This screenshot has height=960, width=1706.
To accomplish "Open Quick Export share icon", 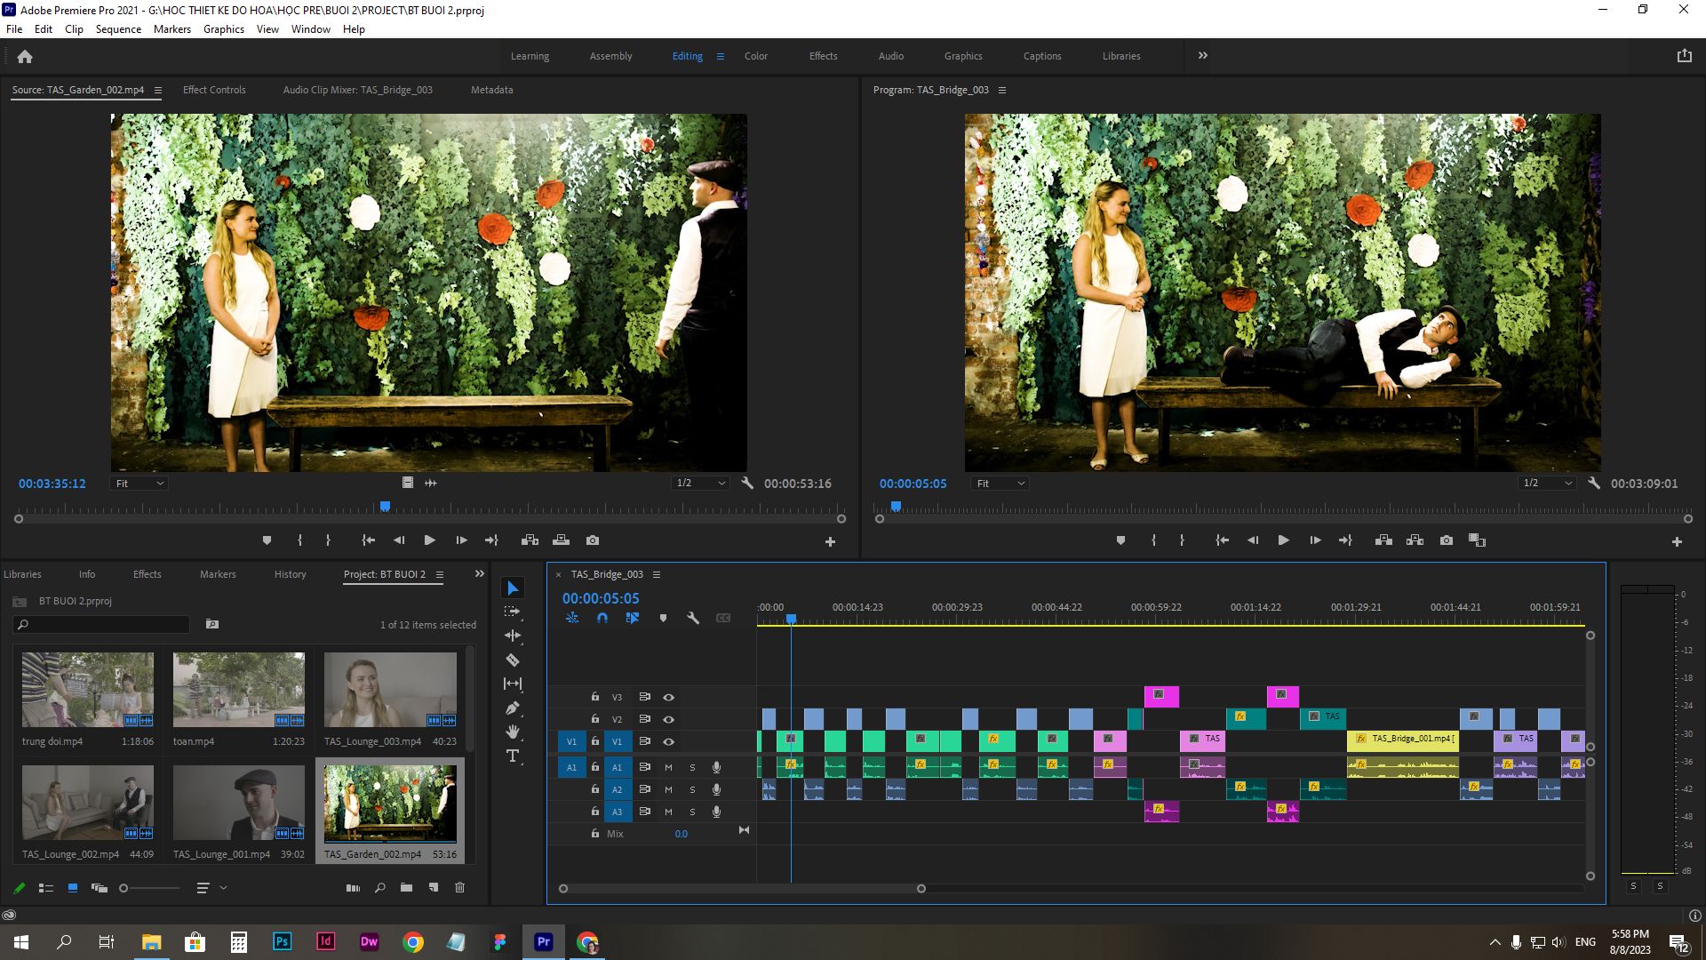I will 1685,56.
